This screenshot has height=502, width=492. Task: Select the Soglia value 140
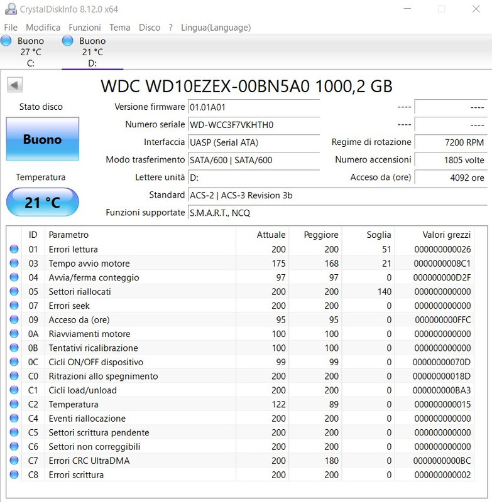pos(385,292)
